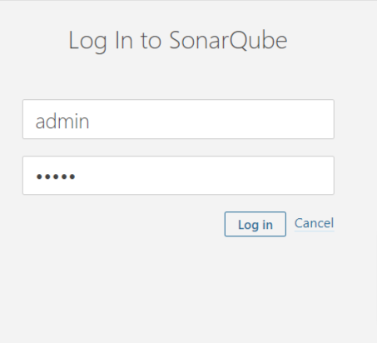Click on the hidden password bullets
377x343 pixels.
[x=56, y=176]
